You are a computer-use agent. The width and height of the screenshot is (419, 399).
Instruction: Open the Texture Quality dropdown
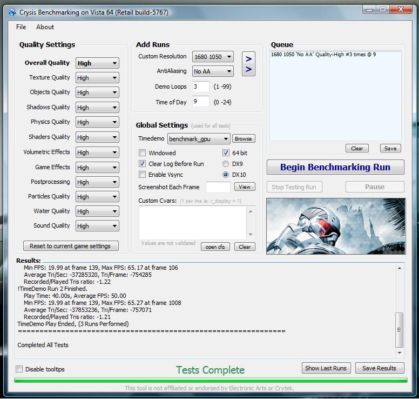click(97, 78)
